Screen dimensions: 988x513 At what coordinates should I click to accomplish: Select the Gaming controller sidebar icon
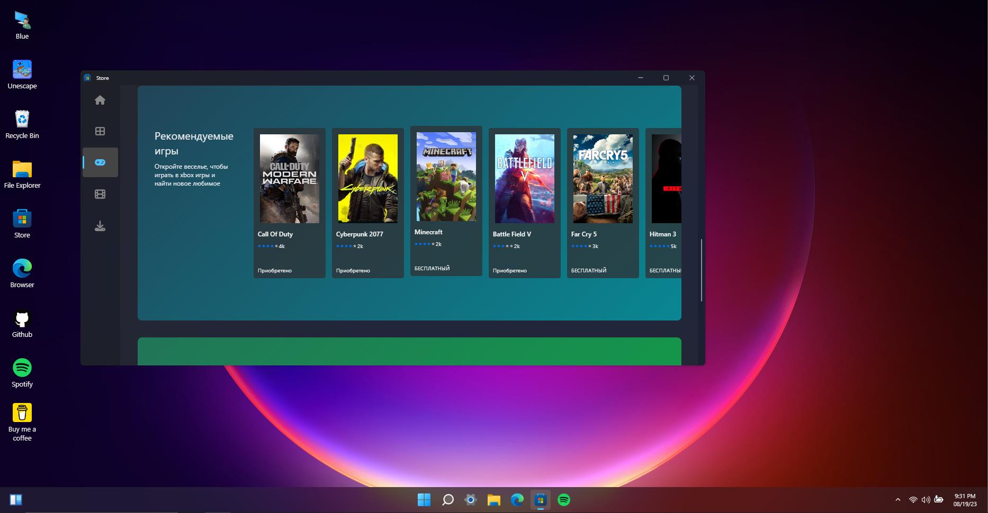click(x=100, y=162)
